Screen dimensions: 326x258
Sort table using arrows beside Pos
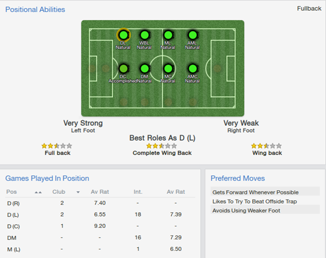(38, 192)
